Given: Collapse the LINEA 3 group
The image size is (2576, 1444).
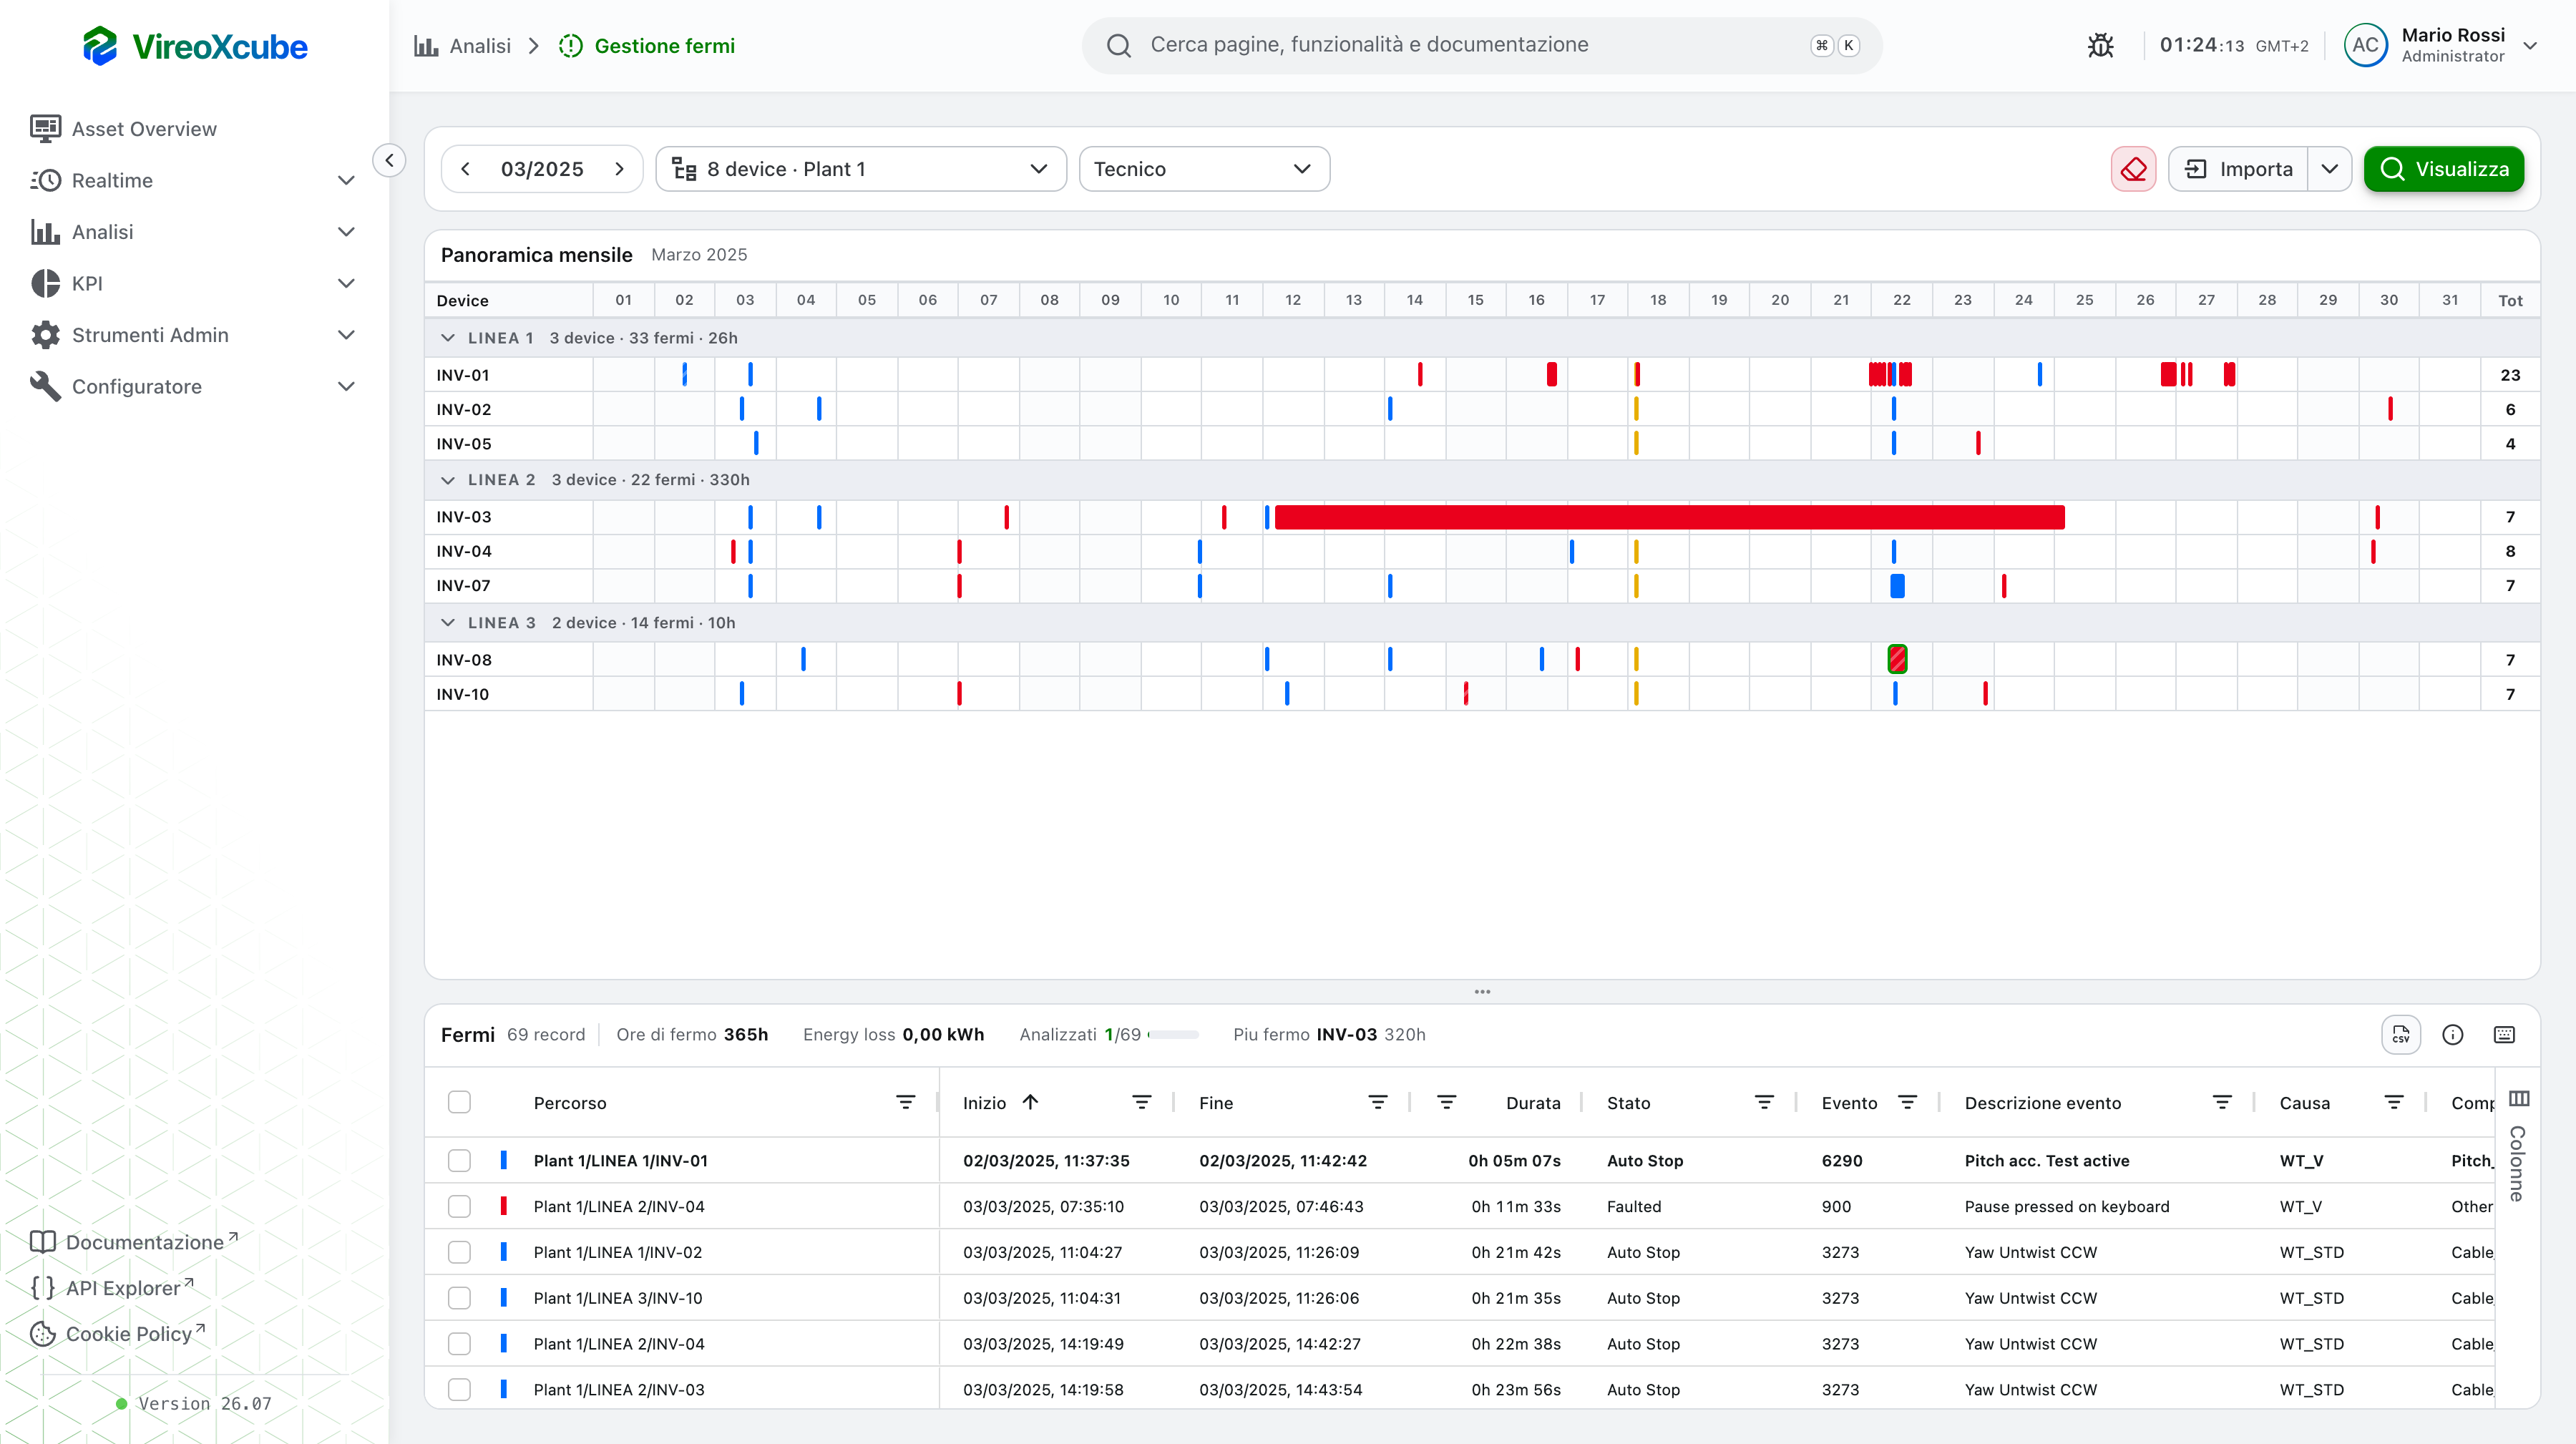Looking at the screenshot, I should [x=447, y=623].
